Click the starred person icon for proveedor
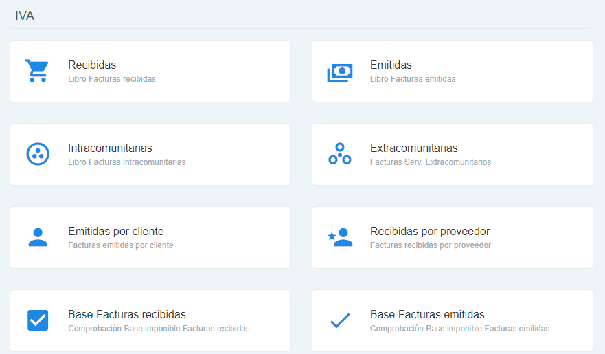The image size is (605, 354). point(339,237)
